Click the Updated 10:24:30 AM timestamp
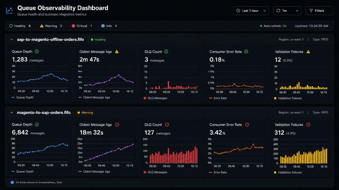The image size is (339, 190). coord(311,26)
